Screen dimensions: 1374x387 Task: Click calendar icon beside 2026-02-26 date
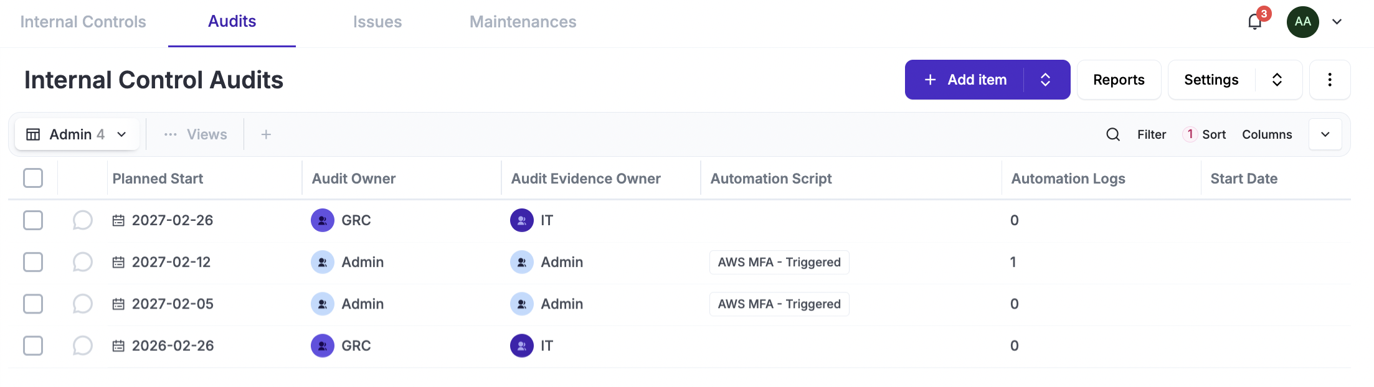tap(118, 346)
